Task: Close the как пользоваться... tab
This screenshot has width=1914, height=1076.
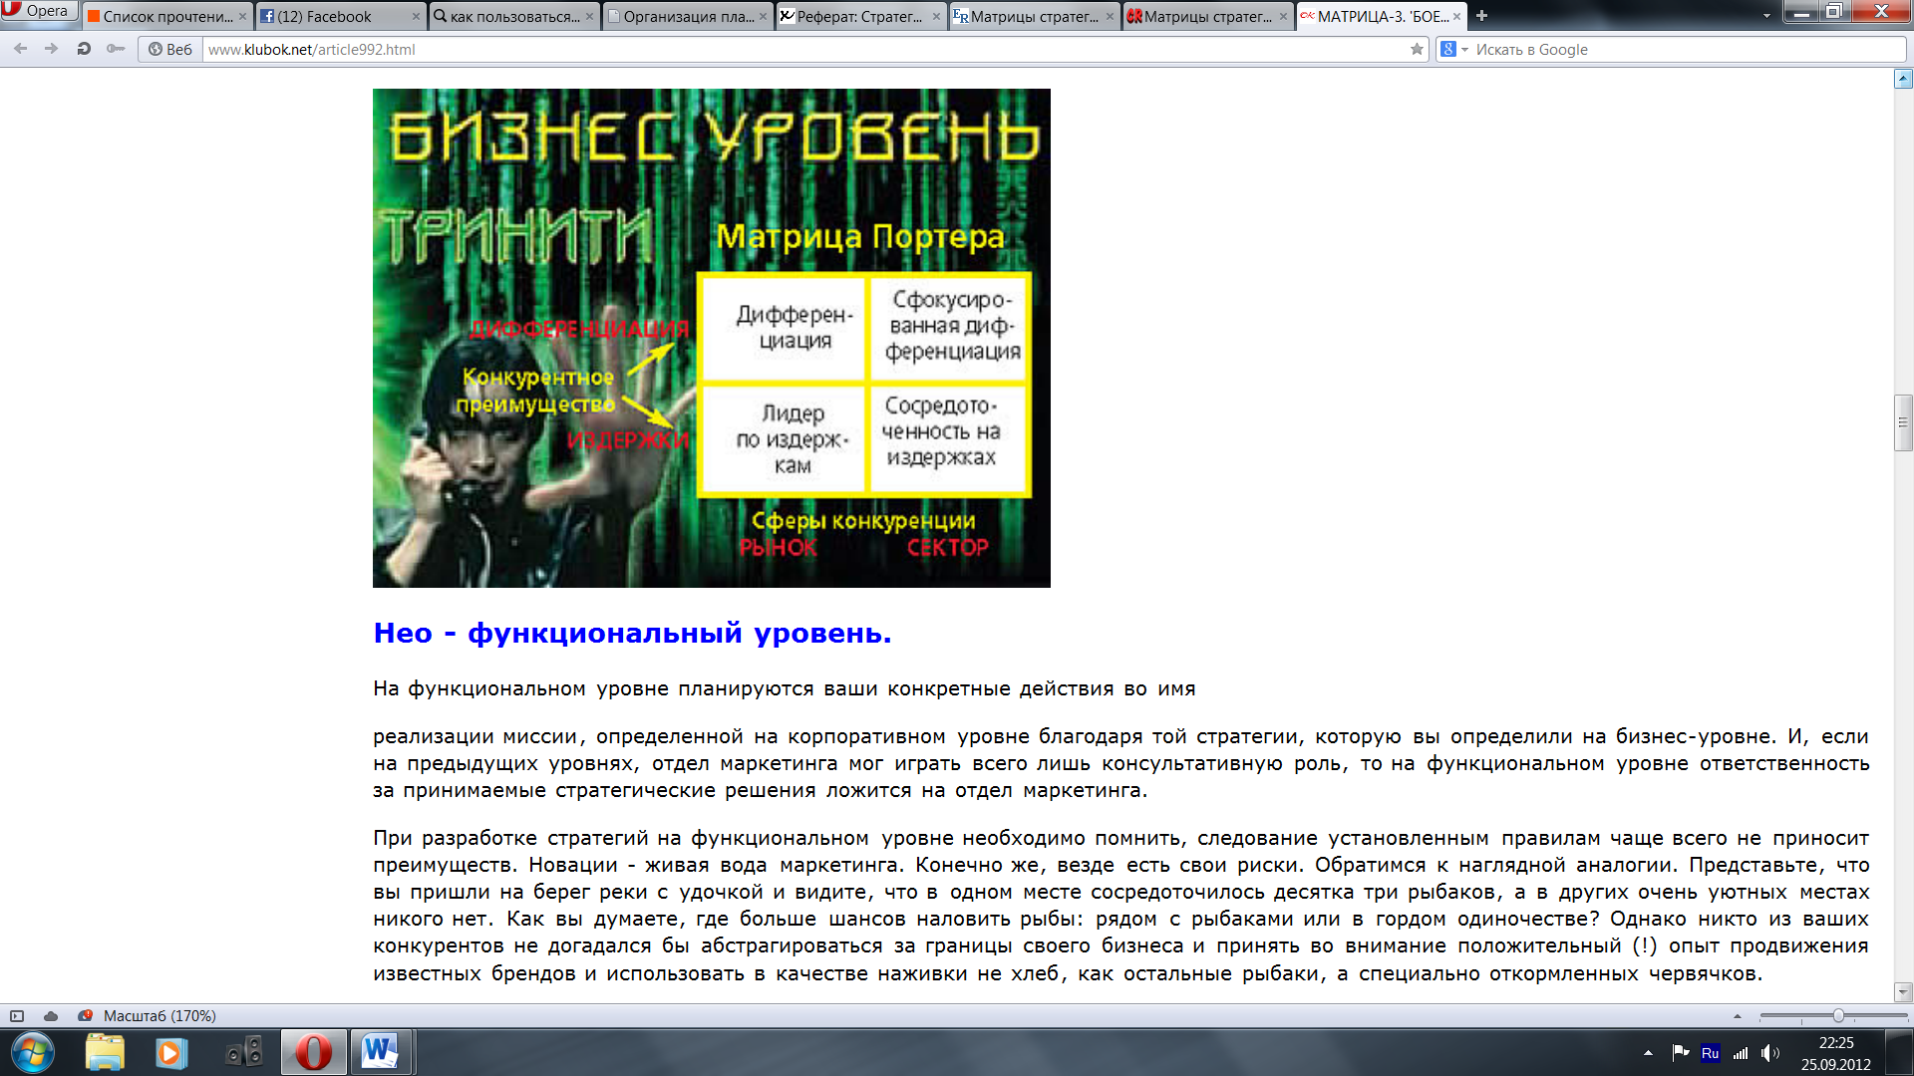Action: 589,16
